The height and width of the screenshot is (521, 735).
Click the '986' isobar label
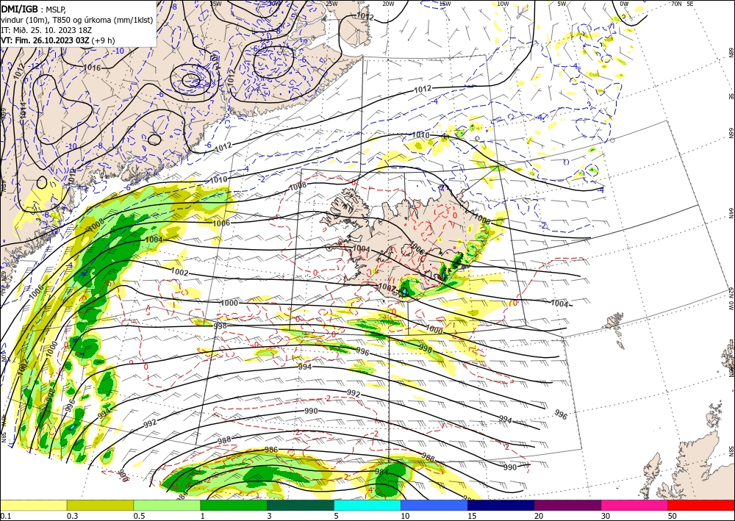pyautogui.click(x=271, y=450)
